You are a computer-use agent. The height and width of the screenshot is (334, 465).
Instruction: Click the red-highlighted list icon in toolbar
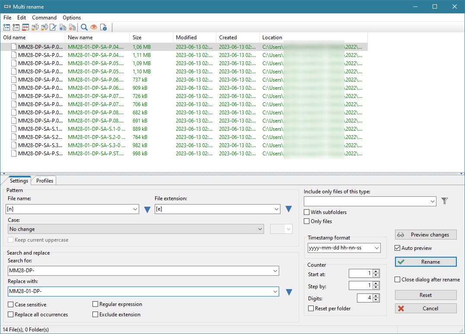[25, 28]
